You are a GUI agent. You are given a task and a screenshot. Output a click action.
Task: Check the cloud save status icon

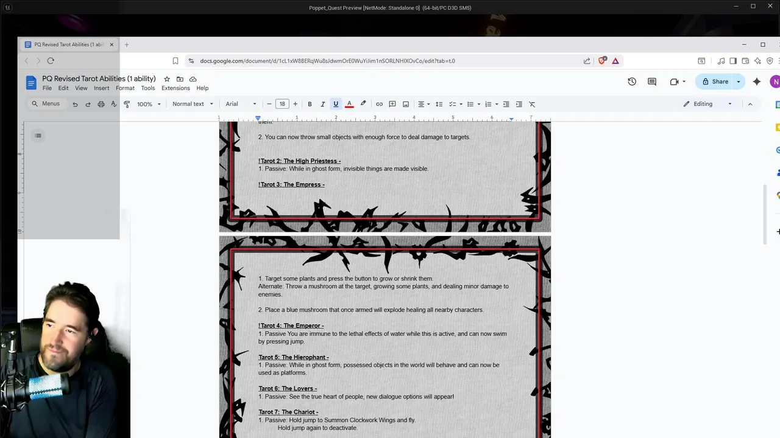pos(193,79)
